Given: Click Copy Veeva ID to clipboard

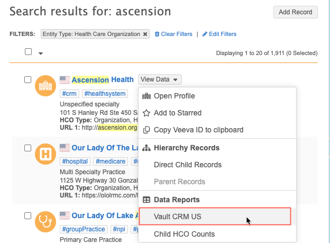Looking at the screenshot, I should 198,130.
